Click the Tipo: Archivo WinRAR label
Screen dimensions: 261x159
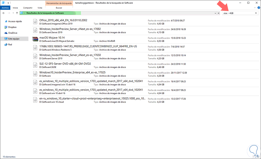tap(104, 41)
